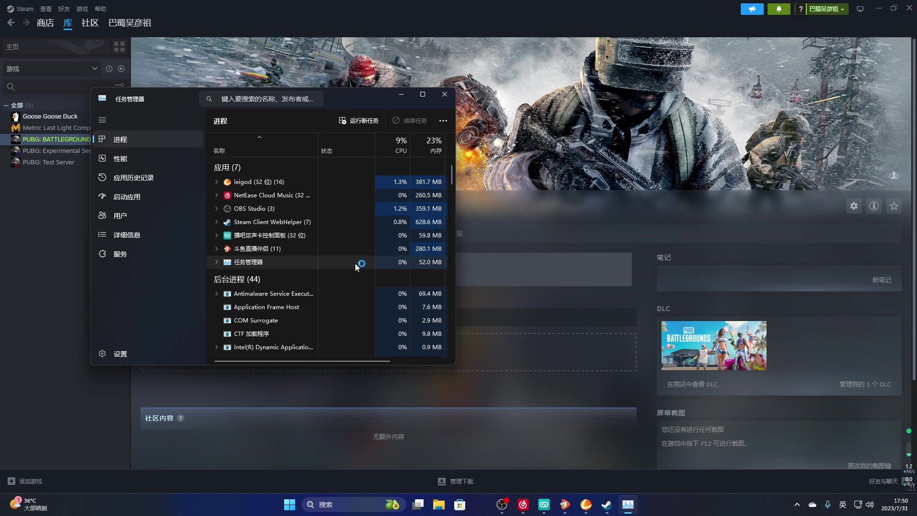The width and height of the screenshot is (917, 516).
Task: Open Users page in Task Manager
Action: tap(148, 216)
